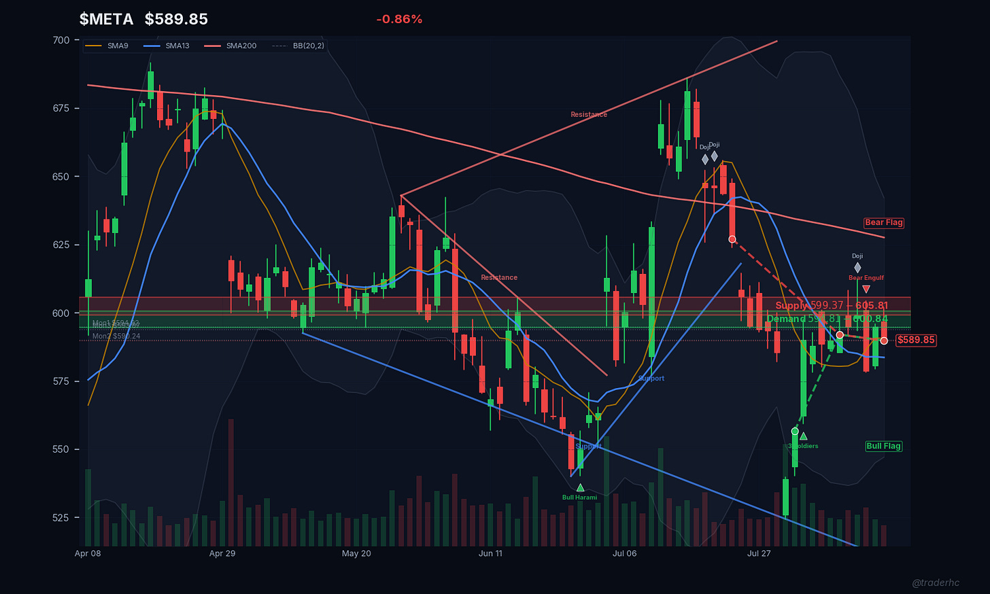Viewport: 990px width, 594px height.
Task: Click the Jun 11 date label
Action: [x=490, y=553]
